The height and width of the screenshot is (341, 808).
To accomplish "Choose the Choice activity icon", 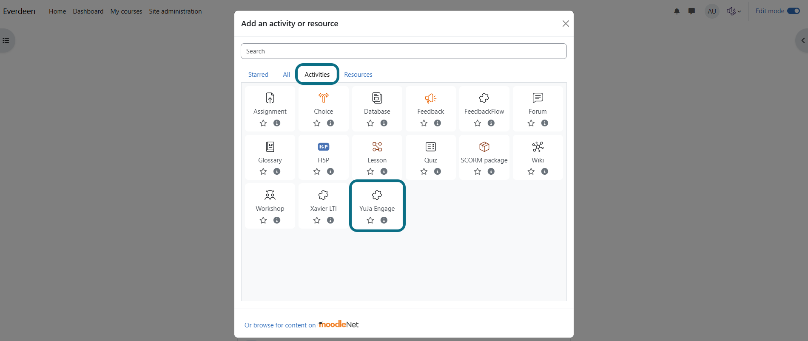I will [x=324, y=98].
